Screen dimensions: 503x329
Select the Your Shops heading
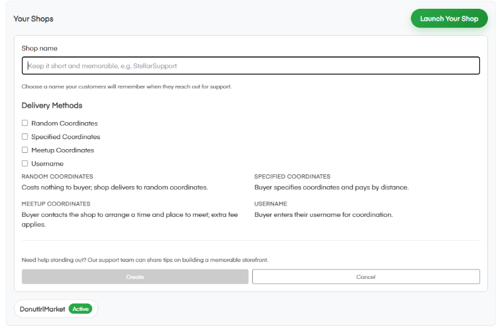[x=33, y=19]
